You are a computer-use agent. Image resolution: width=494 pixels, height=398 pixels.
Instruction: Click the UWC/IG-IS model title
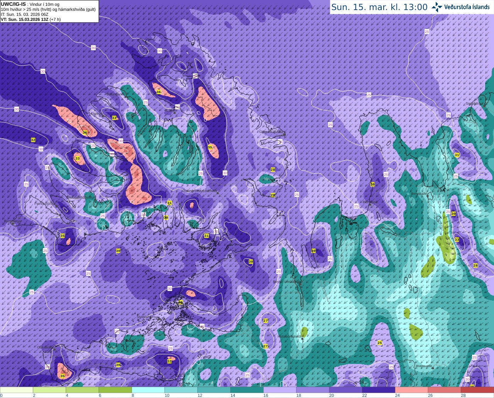(13, 4)
